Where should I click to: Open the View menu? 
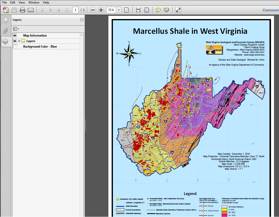tap(22, 3)
